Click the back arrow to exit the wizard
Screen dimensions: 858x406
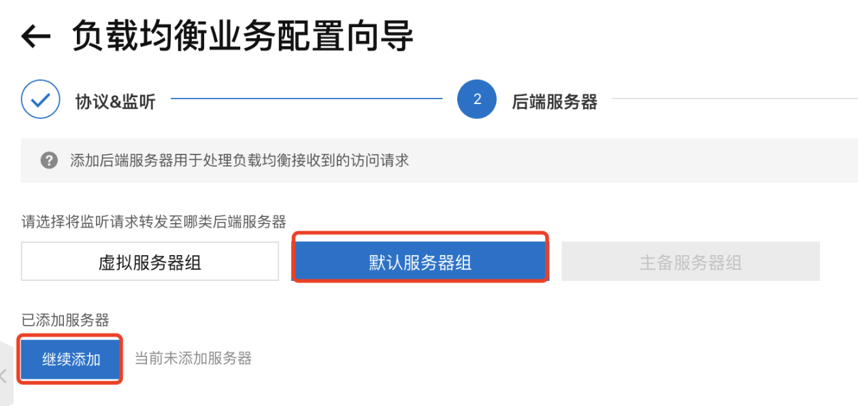coord(34,35)
